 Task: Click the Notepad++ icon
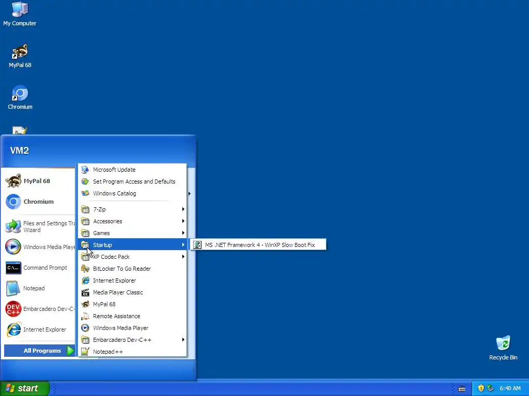pyautogui.click(x=85, y=352)
